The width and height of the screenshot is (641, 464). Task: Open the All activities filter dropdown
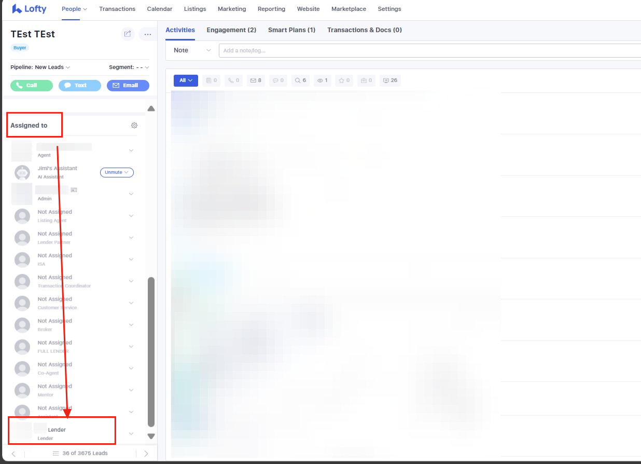(x=186, y=80)
